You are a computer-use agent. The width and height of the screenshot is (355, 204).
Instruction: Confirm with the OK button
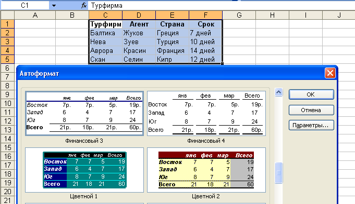coord(311,94)
